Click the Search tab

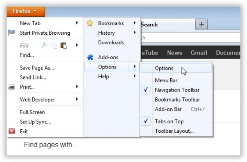168,25
